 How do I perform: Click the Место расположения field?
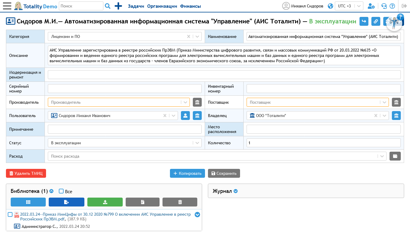(x=324, y=129)
